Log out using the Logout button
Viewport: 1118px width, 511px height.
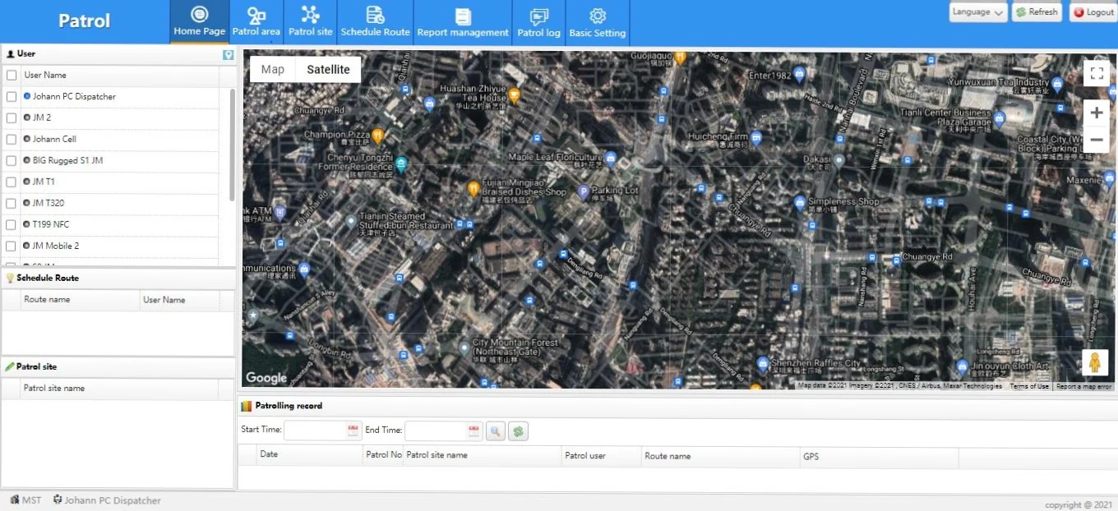coord(1093,12)
